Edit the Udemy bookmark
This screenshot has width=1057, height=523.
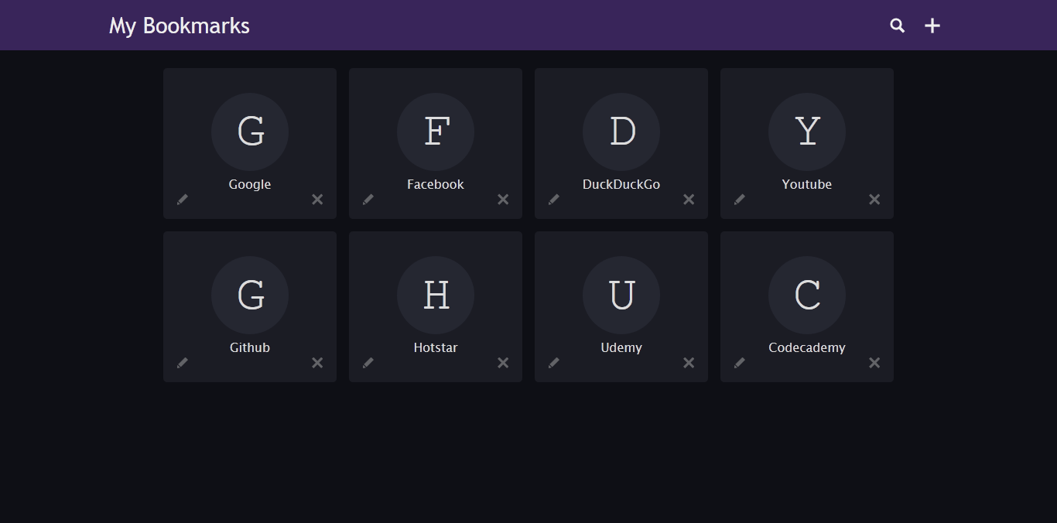click(554, 363)
